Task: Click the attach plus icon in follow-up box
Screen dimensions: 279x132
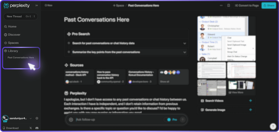Action: pos(71,120)
